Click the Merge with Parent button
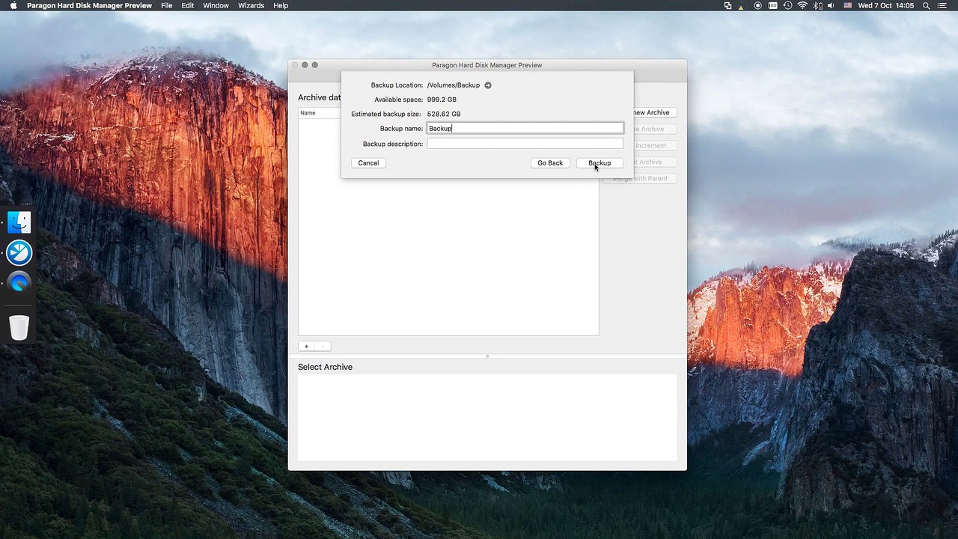The height and width of the screenshot is (539, 958). (x=640, y=178)
